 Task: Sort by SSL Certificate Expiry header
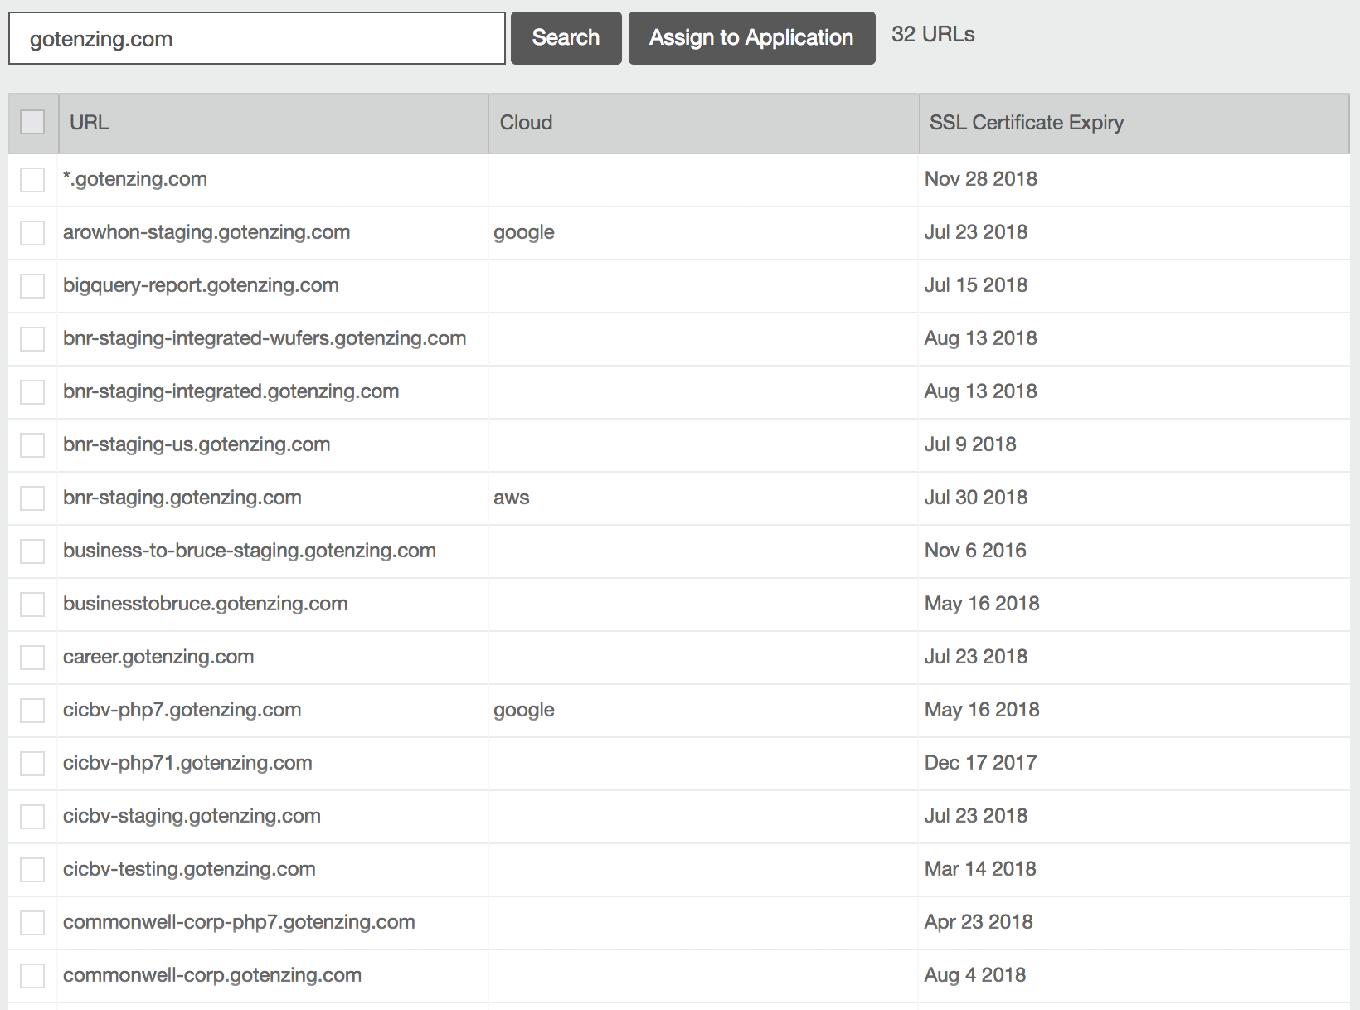pos(1027,123)
